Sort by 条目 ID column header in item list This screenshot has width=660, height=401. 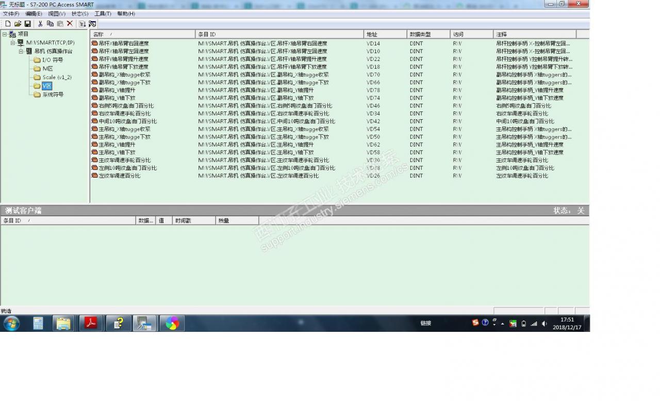point(280,34)
